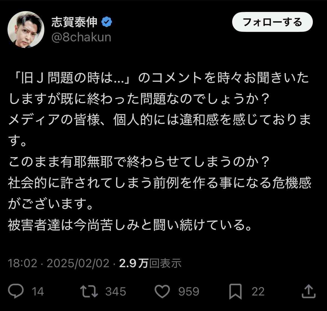Click the display name 志賀泰伸
This screenshot has width=327, height=311.
pyautogui.click(x=74, y=22)
